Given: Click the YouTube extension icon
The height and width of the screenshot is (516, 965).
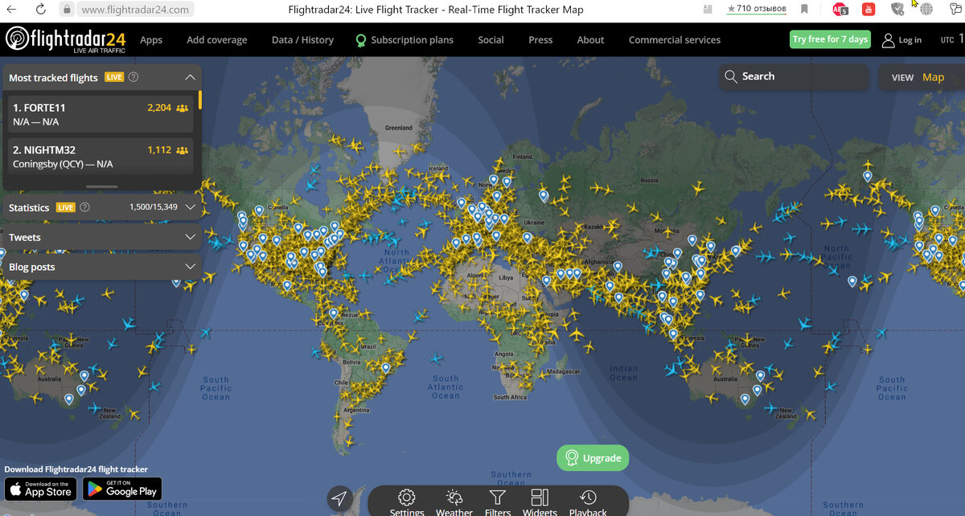Looking at the screenshot, I should click(x=868, y=10).
